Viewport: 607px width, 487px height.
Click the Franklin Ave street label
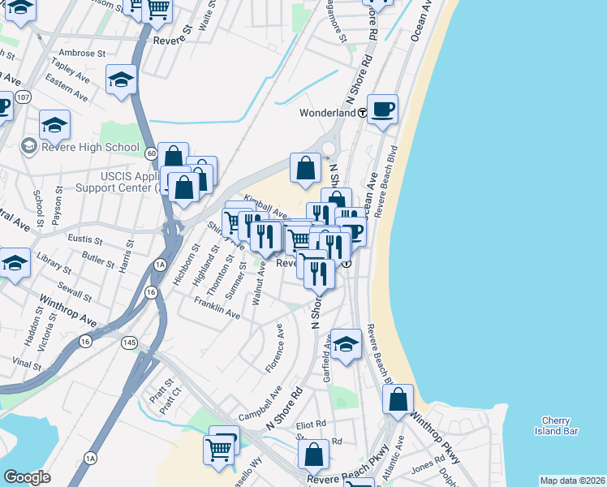pyautogui.click(x=217, y=308)
